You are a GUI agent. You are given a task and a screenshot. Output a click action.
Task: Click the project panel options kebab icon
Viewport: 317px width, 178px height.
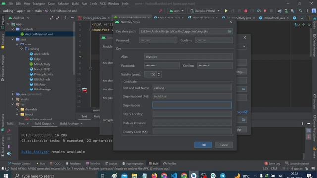[66, 18]
